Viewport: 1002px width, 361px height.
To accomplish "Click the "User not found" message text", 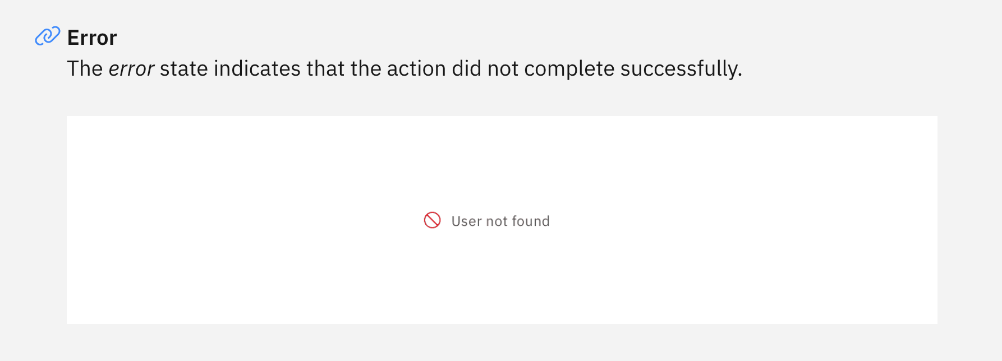I will tap(500, 221).
